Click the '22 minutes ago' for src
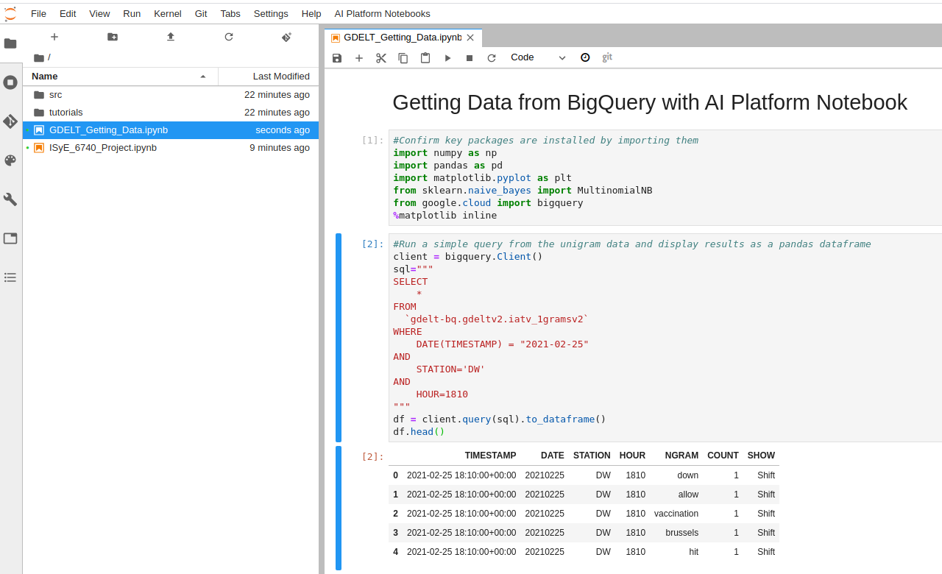Viewport: 942px width, 574px height. [277, 95]
